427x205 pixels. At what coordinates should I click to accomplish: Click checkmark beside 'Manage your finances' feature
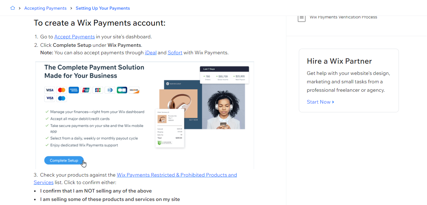pyautogui.click(x=46, y=112)
